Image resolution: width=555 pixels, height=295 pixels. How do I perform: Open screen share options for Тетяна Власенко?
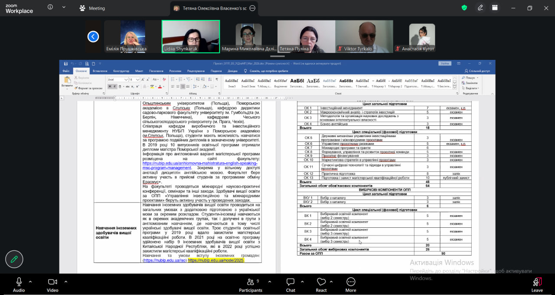(253, 8)
